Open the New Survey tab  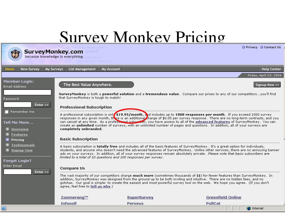click(30, 69)
